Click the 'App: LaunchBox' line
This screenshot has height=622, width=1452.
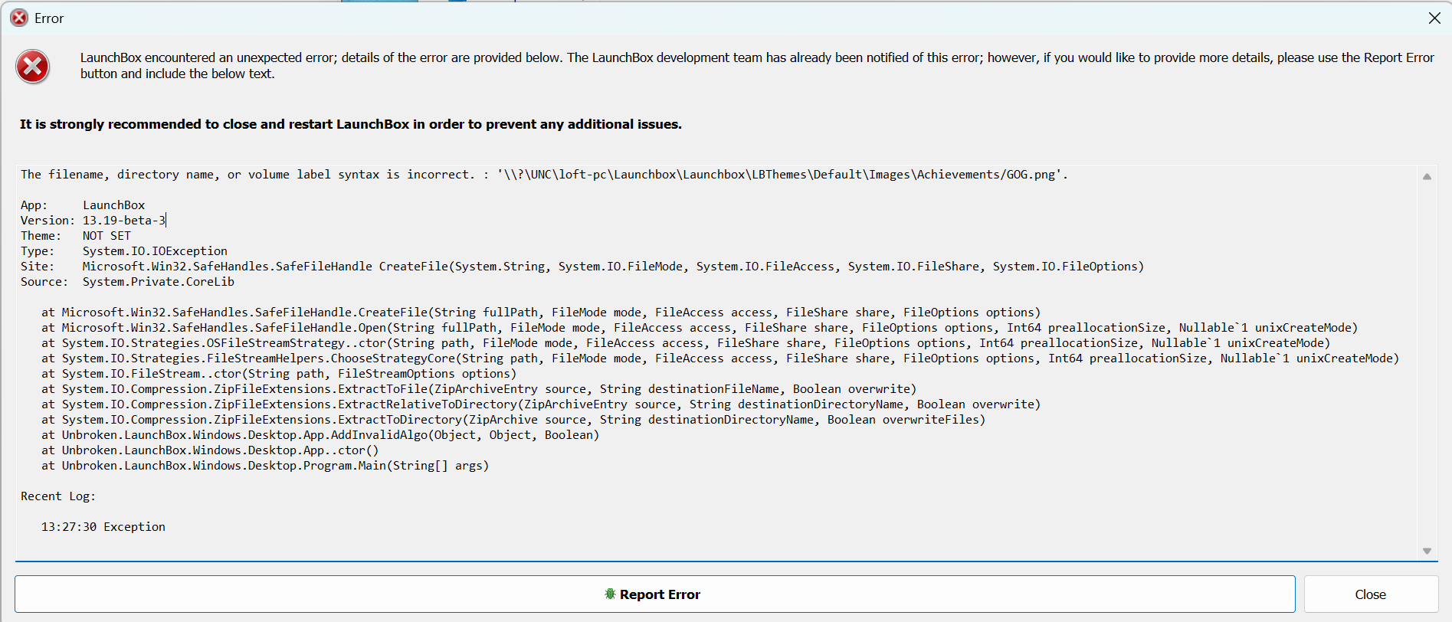[83, 205]
